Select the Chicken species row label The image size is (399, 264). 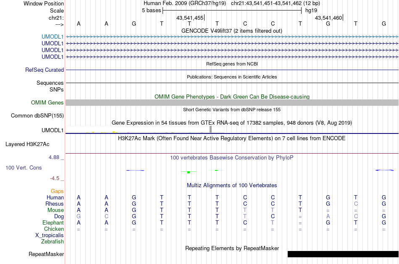point(54,229)
